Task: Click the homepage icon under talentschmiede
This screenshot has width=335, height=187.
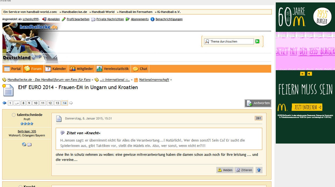Action: click(24, 144)
